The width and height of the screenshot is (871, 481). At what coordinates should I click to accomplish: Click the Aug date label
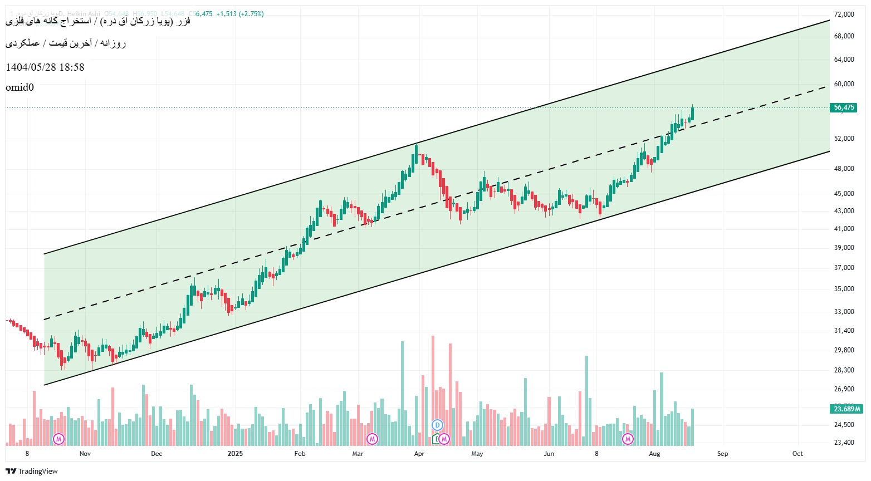(x=654, y=454)
